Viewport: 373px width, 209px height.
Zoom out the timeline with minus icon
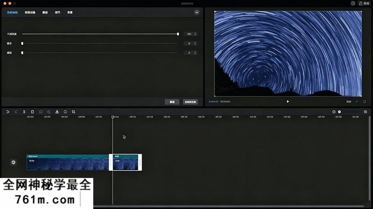click(x=334, y=112)
